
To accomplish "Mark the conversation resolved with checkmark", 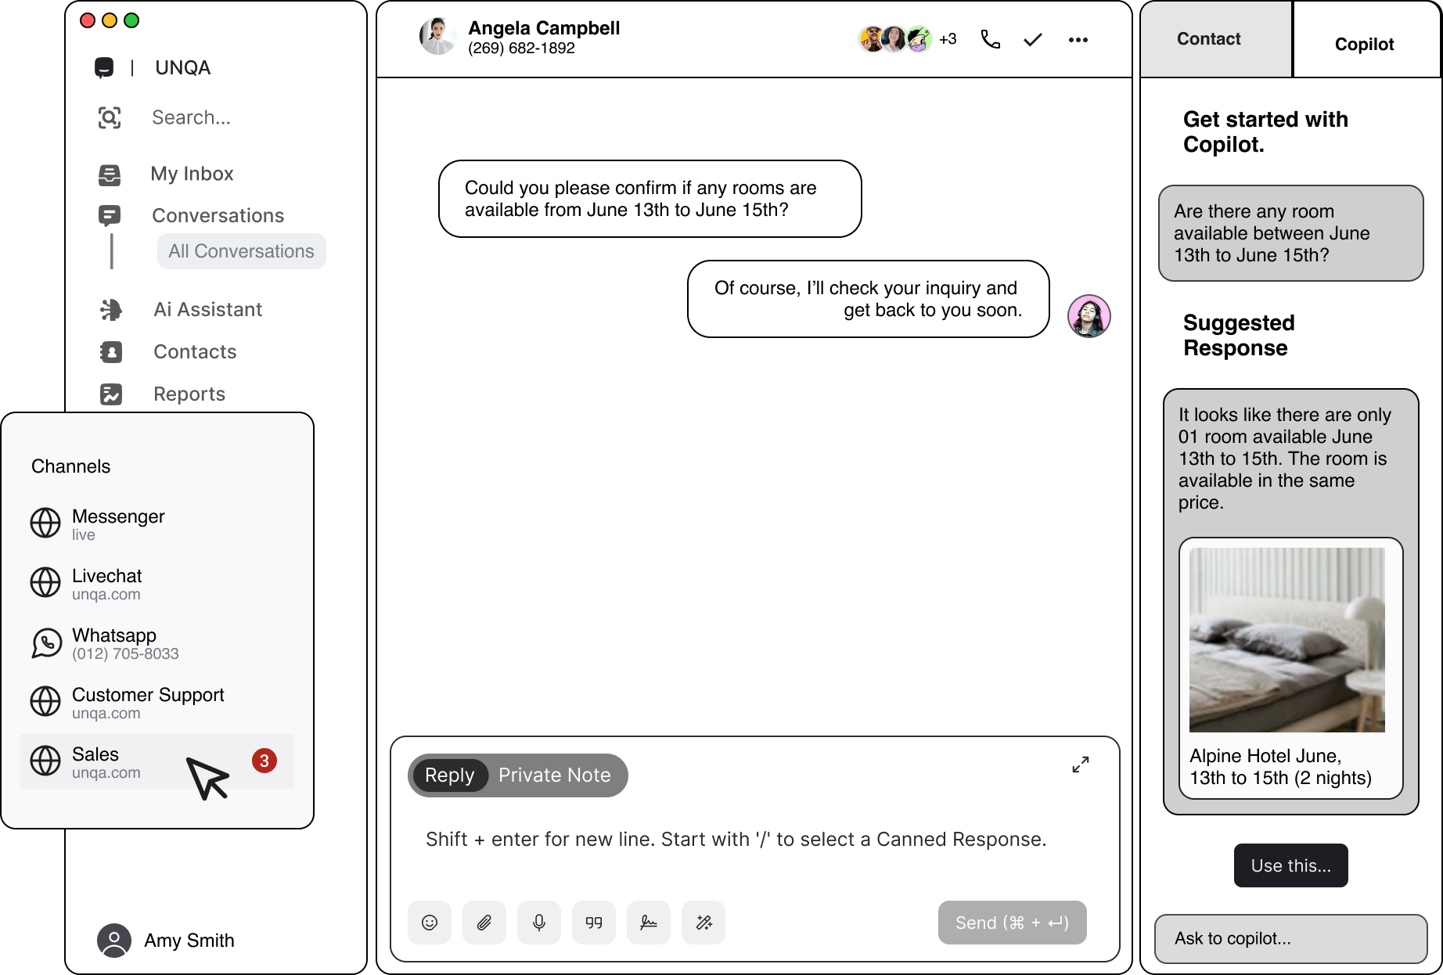I will (x=1032, y=40).
